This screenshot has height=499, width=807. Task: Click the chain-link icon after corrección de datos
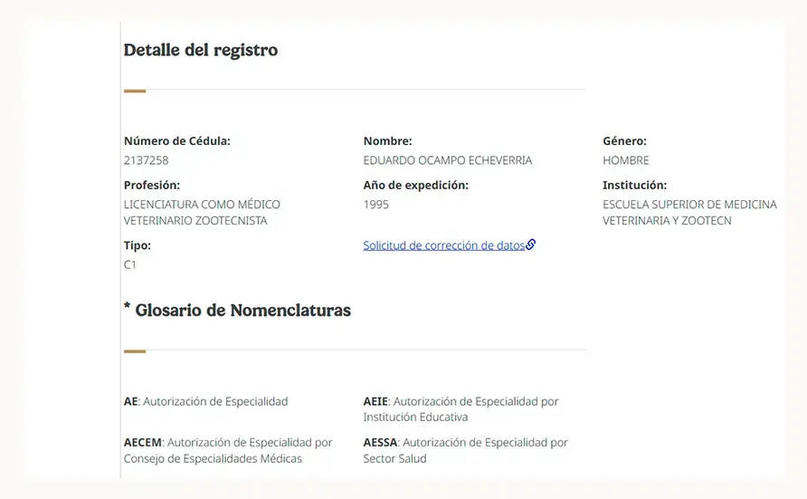(531, 245)
